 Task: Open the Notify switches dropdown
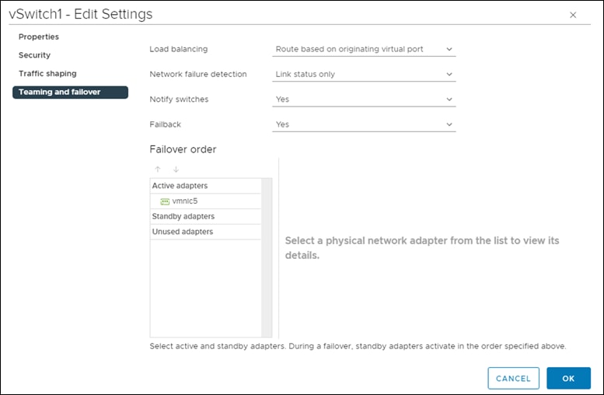[364, 100]
